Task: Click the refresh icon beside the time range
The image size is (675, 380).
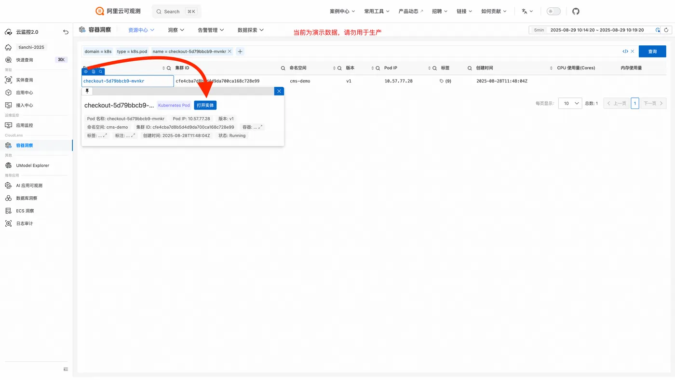Action: [x=666, y=30]
